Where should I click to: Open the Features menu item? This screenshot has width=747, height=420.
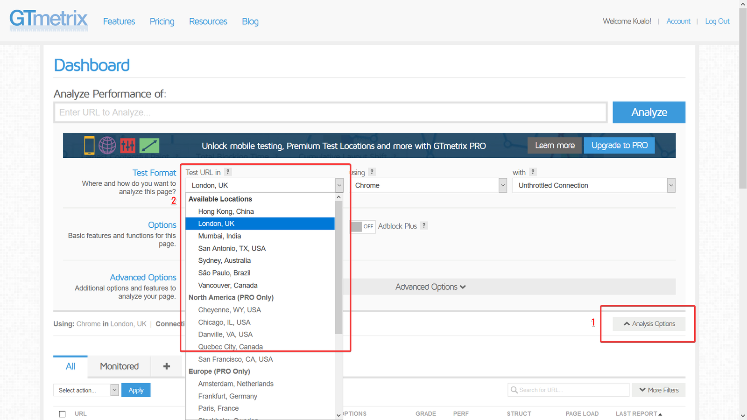pos(119,21)
